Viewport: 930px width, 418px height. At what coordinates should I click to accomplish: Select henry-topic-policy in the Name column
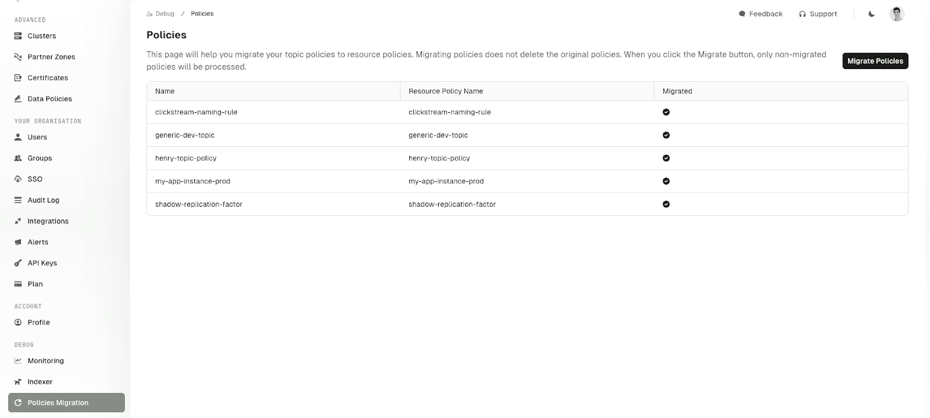pos(186,158)
